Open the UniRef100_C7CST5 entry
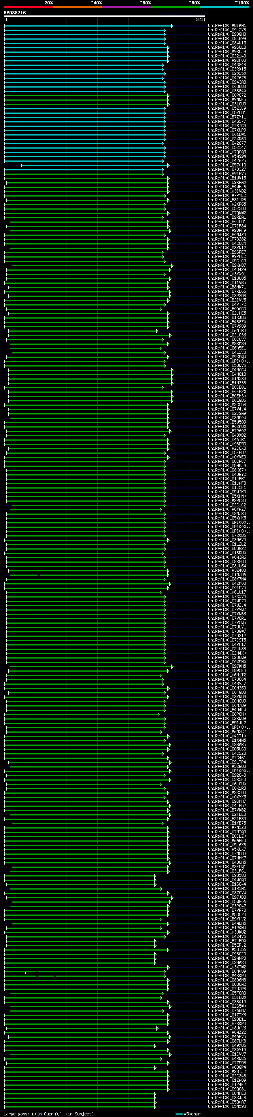This screenshot has height=1117, width=253. pos(227,640)
